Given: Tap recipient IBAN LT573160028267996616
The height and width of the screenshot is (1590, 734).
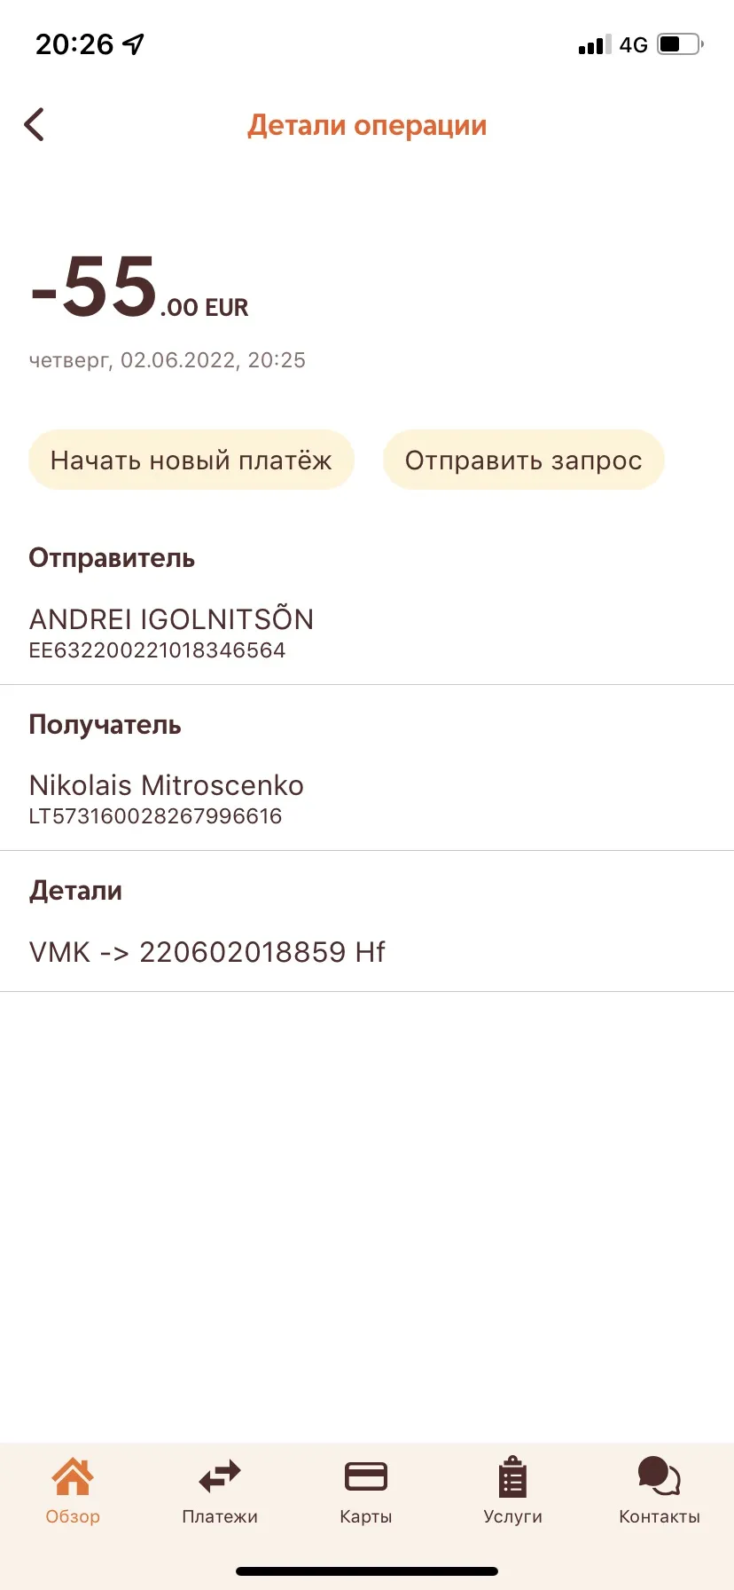Looking at the screenshot, I should [155, 816].
